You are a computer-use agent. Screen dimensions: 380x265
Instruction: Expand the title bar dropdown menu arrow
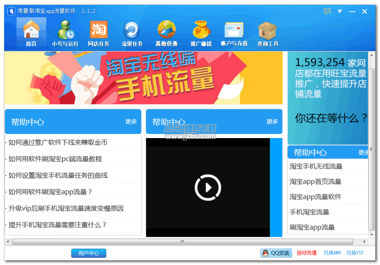(340, 11)
